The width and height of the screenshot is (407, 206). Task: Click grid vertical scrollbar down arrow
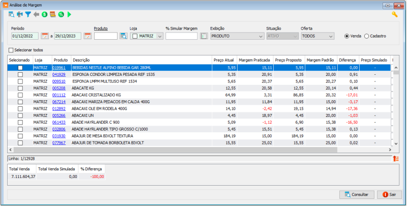click(396, 143)
